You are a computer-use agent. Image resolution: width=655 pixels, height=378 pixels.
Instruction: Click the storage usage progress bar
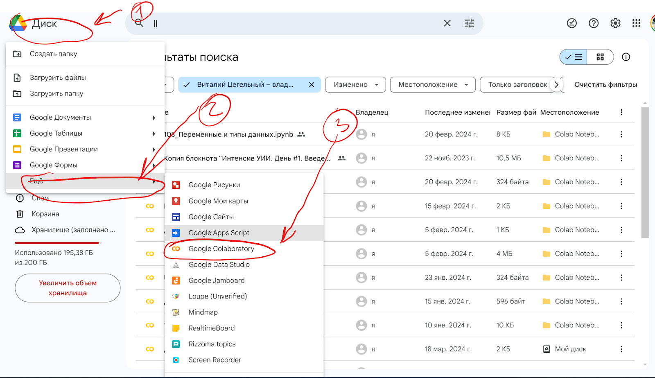(x=58, y=243)
